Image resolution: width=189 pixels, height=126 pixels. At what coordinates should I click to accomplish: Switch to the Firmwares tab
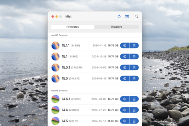click(73, 27)
